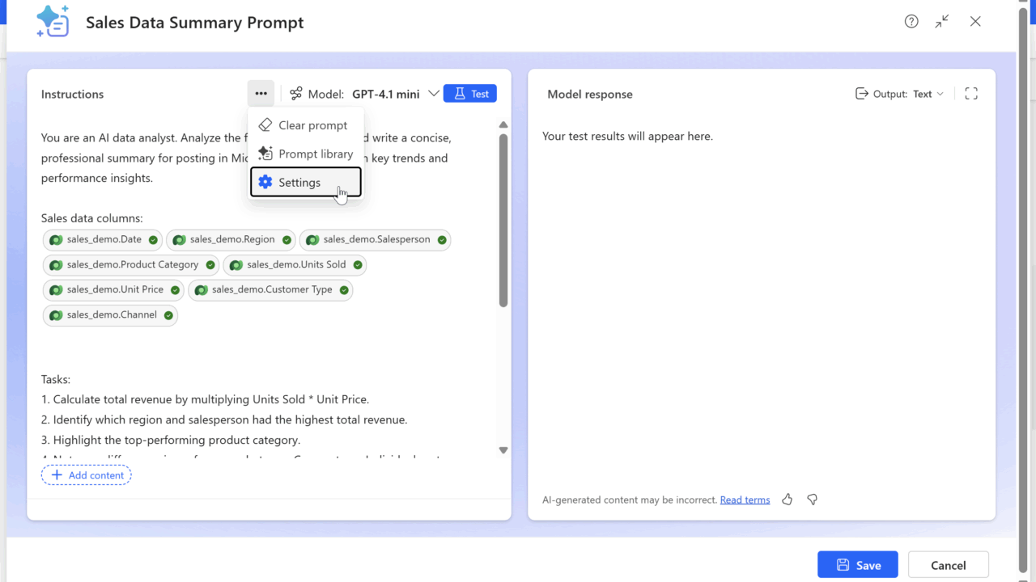
Task: Click the Dataverse icon on sales_demo.Region
Action: click(179, 240)
